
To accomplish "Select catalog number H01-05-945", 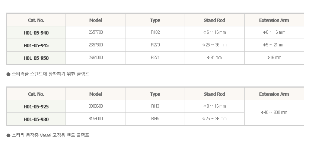I will [x=36, y=45].
